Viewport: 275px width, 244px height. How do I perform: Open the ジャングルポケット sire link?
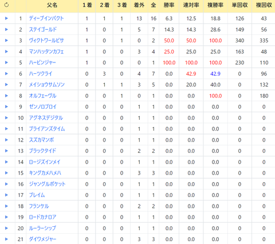[47, 184]
